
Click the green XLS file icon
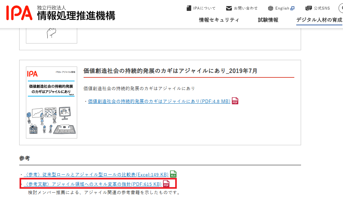click(173, 174)
